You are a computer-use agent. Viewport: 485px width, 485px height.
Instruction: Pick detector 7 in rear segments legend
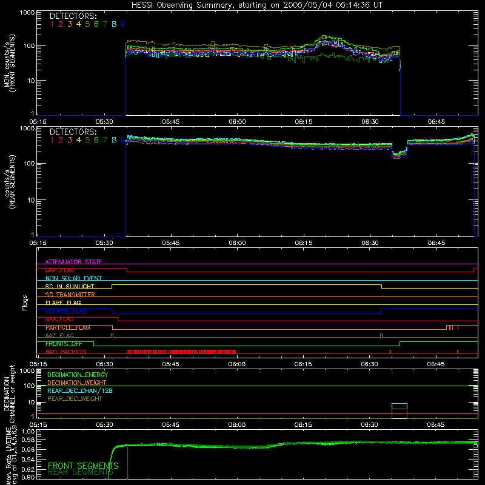pyautogui.click(x=105, y=140)
